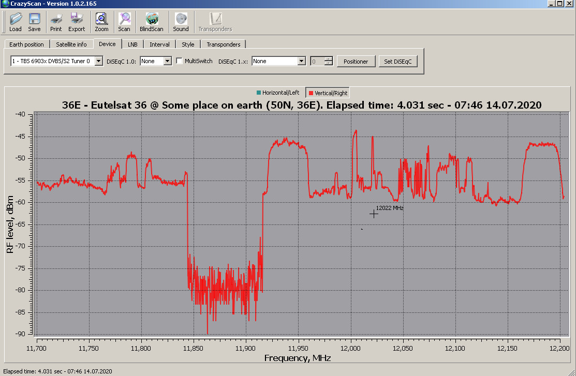Click the 11,700 frequency axis label
This screenshot has width=576, height=376.
click(36, 348)
